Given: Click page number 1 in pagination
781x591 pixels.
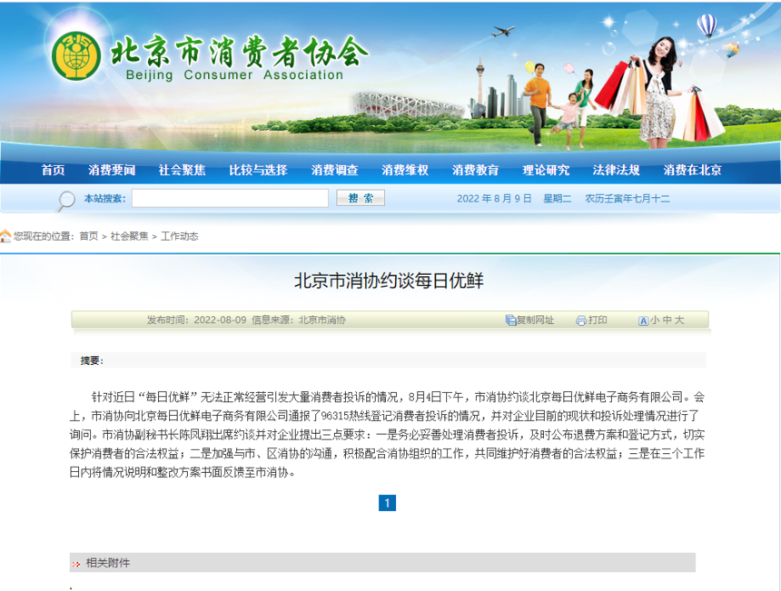Looking at the screenshot, I should point(387,503).
